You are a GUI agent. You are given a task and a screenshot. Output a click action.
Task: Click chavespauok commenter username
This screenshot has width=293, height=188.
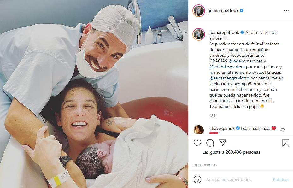tap(222, 129)
